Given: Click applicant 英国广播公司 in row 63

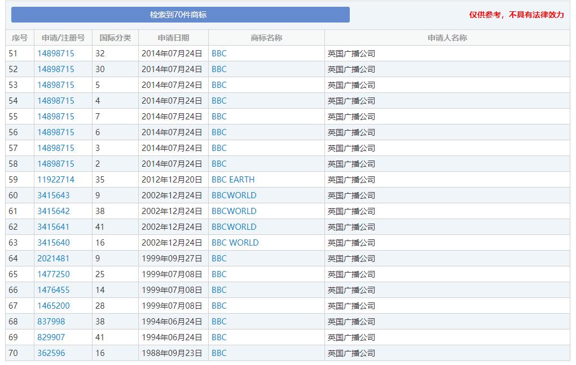Looking at the screenshot, I should 351,242.
